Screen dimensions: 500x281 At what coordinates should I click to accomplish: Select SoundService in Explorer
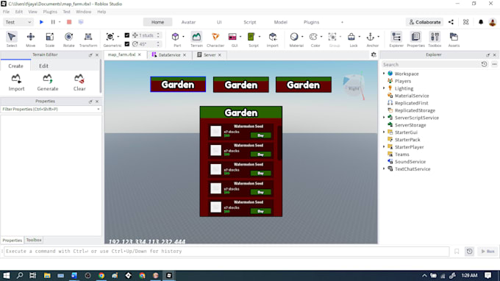pyautogui.click(x=410, y=162)
